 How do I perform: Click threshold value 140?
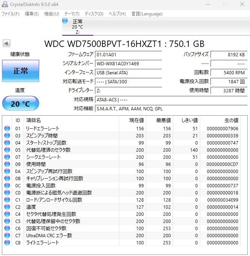[194, 150]
